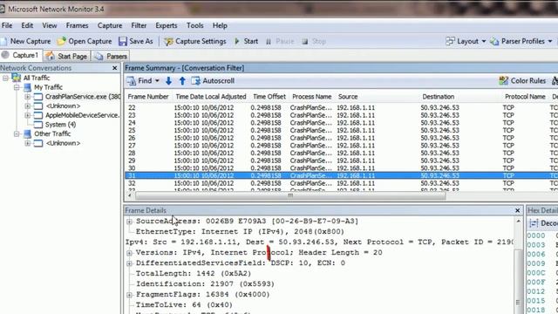Click the Pause capture button
The image size is (558, 314).
(x=280, y=41)
